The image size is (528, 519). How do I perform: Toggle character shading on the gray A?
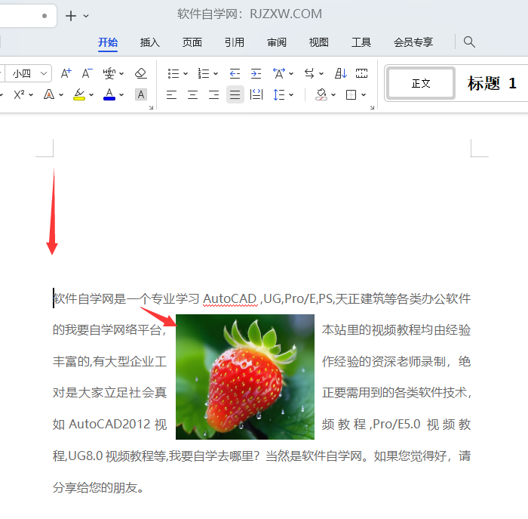(141, 94)
